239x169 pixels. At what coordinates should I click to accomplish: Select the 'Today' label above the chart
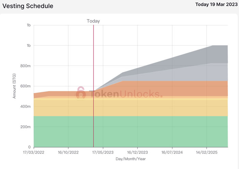coord(93,21)
